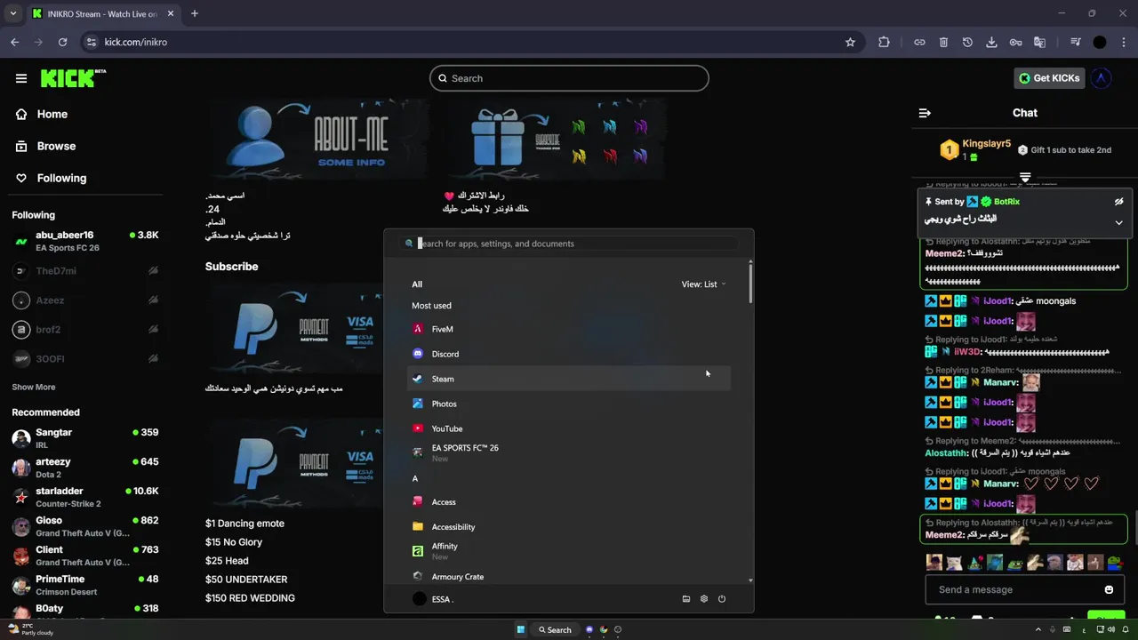Open Sangtar recommended channel
This screenshot has height=640, width=1138.
pos(84,438)
